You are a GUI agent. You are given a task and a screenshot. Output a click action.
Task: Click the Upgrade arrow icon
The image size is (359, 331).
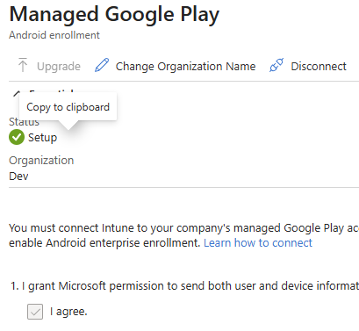click(x=23, y=65)
